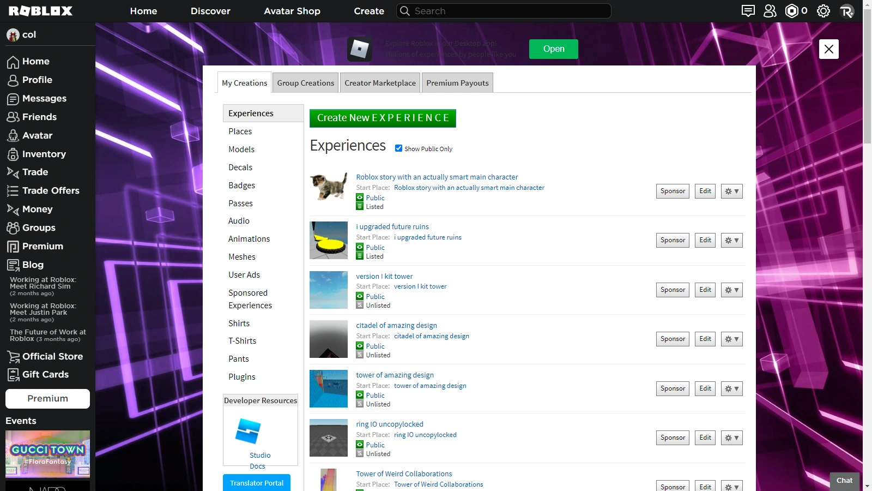
Task: Open the Roblox messages notification icon
Action: click(x=748, y=10)
